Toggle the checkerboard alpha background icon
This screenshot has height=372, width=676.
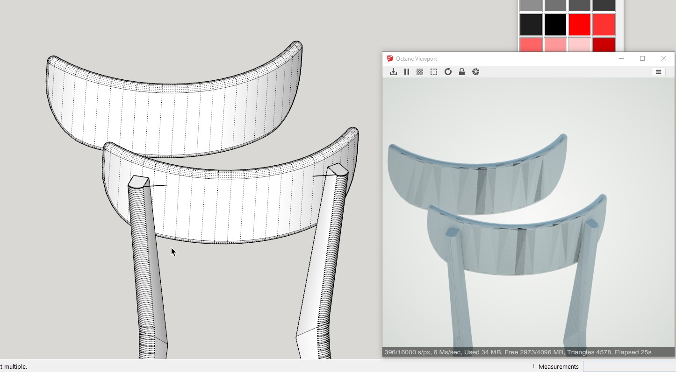[420, 72]
